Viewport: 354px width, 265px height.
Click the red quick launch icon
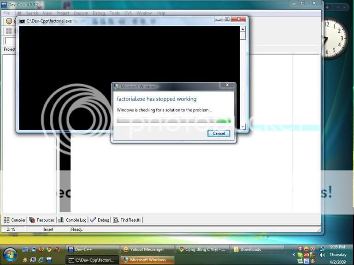(57, 249)
